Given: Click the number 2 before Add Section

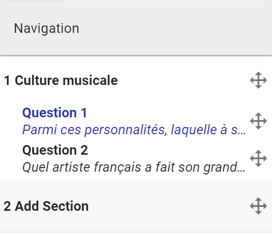Looking at the screenshot, I should click(x=7, y=206).
